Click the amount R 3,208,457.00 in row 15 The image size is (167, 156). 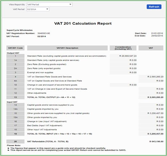(155, 113)
